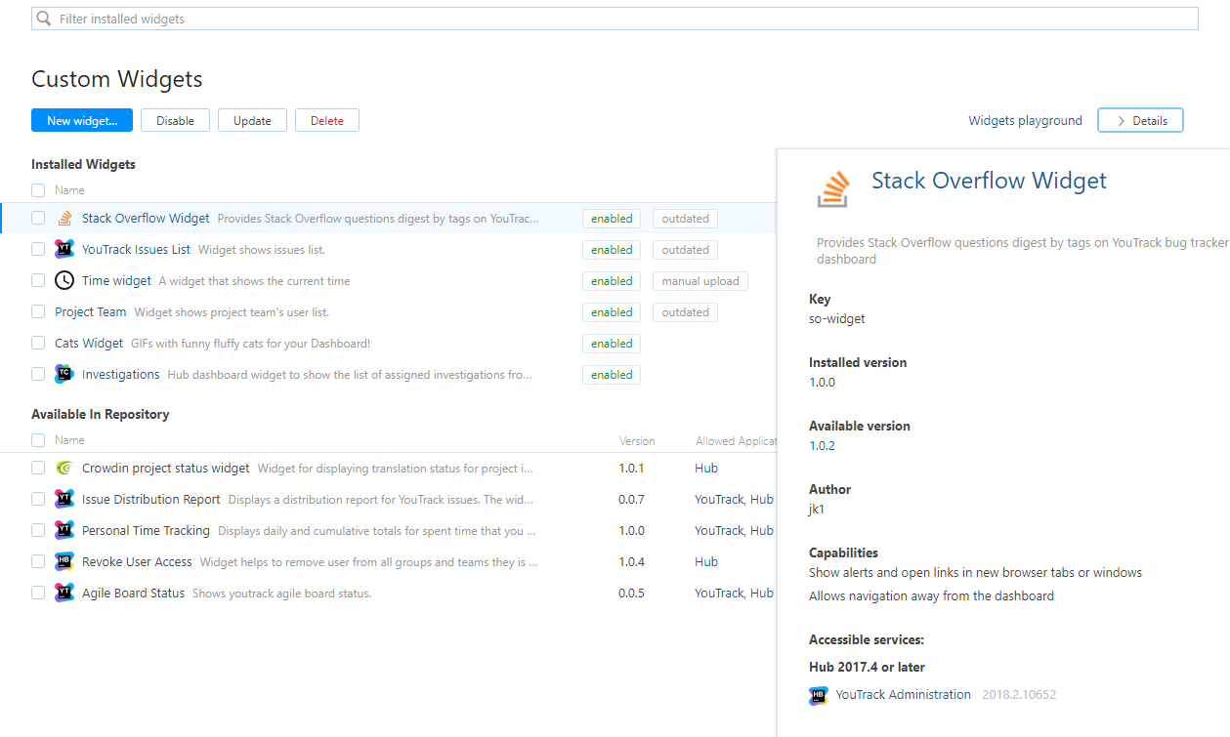This screenshot has width=1230, height=737.
Task: Tick the checkbox for Cats Widget
Action: pyautogui.click(x=38, y=344)
